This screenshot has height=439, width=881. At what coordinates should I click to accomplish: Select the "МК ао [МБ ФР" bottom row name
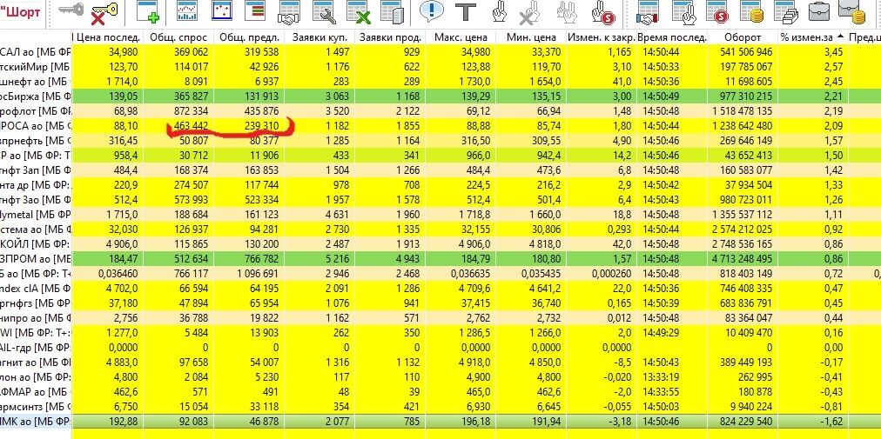click(x=36, y=422)
